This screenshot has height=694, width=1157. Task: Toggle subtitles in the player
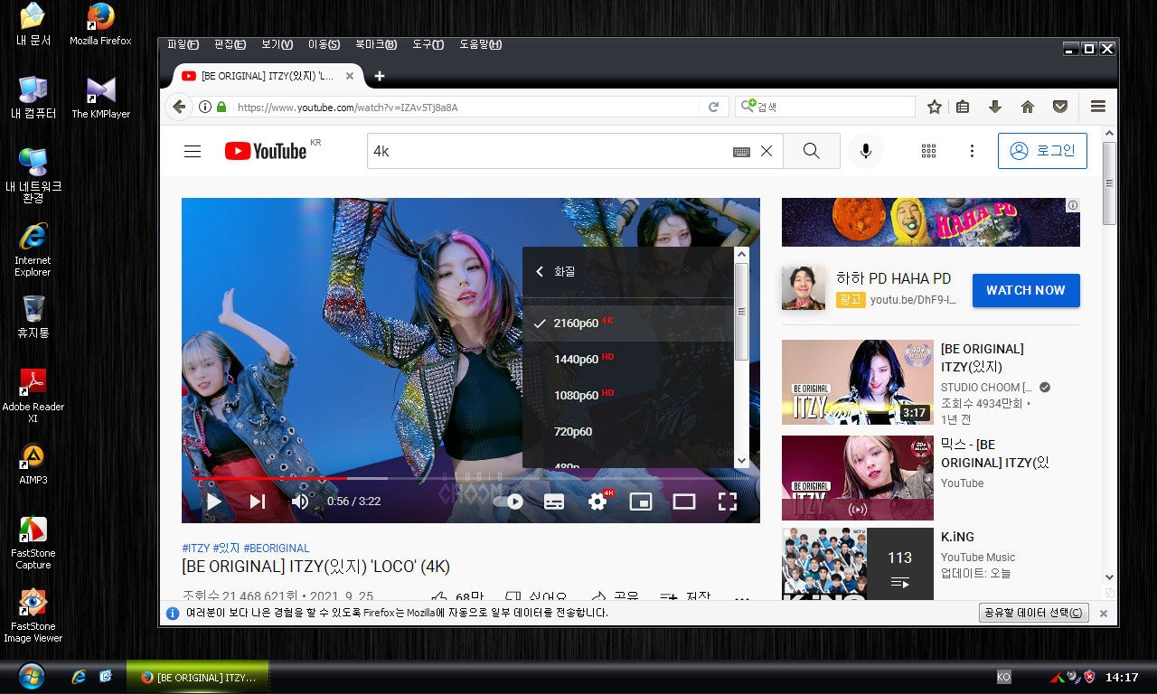click(x=554, y=501)
